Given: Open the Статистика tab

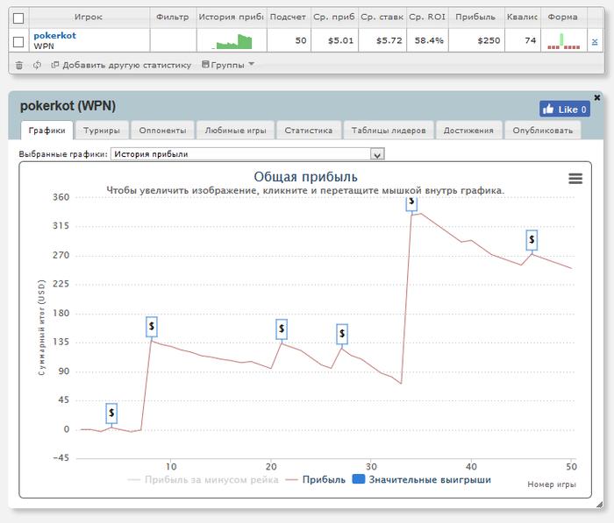Looking at the screenshot, I should coord(309,131).
